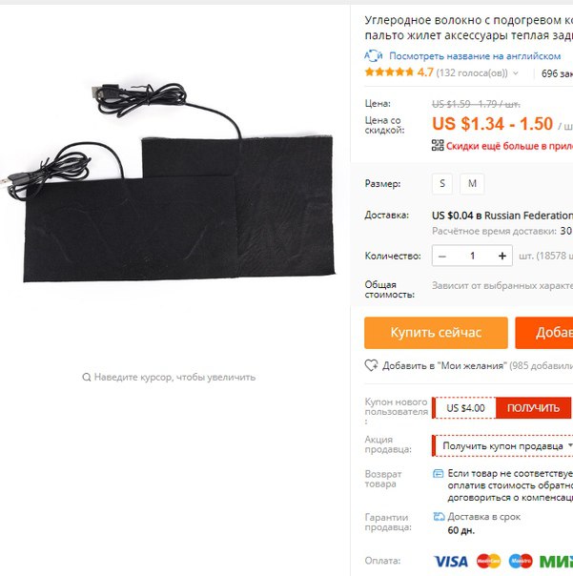Click the VISA payment logo
Image resolution: width=573 pixels, height=576 pixels.
tap(451, 561)
